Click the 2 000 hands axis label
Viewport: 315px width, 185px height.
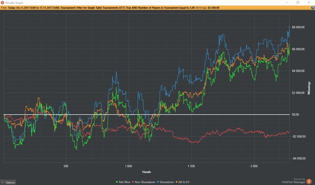(x=254, y=166)
